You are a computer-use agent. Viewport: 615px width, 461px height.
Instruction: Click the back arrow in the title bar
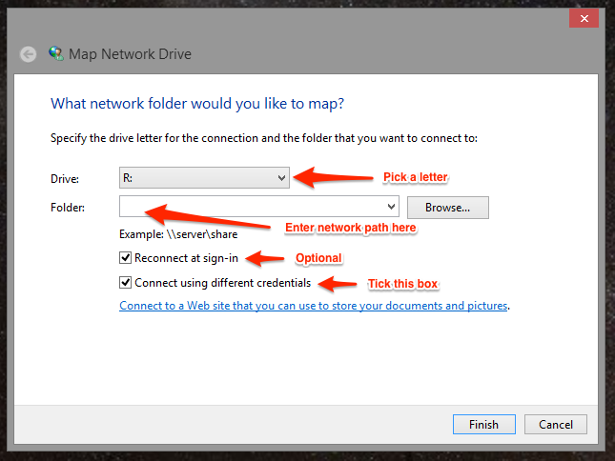(x=29, y=54)
